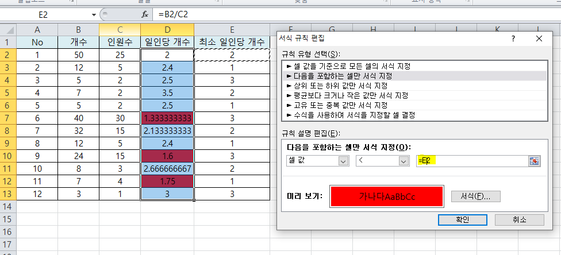Click the range selector icon beside =E2
Viewport: 561px width, 255px height.
(534, 161)
